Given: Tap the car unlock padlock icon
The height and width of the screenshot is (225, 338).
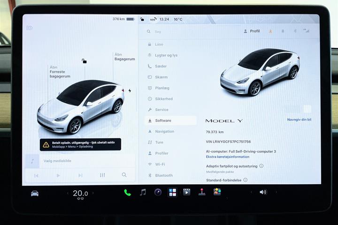Looking at the screenshot, I should pyautogui.click(x=84, y=61).
